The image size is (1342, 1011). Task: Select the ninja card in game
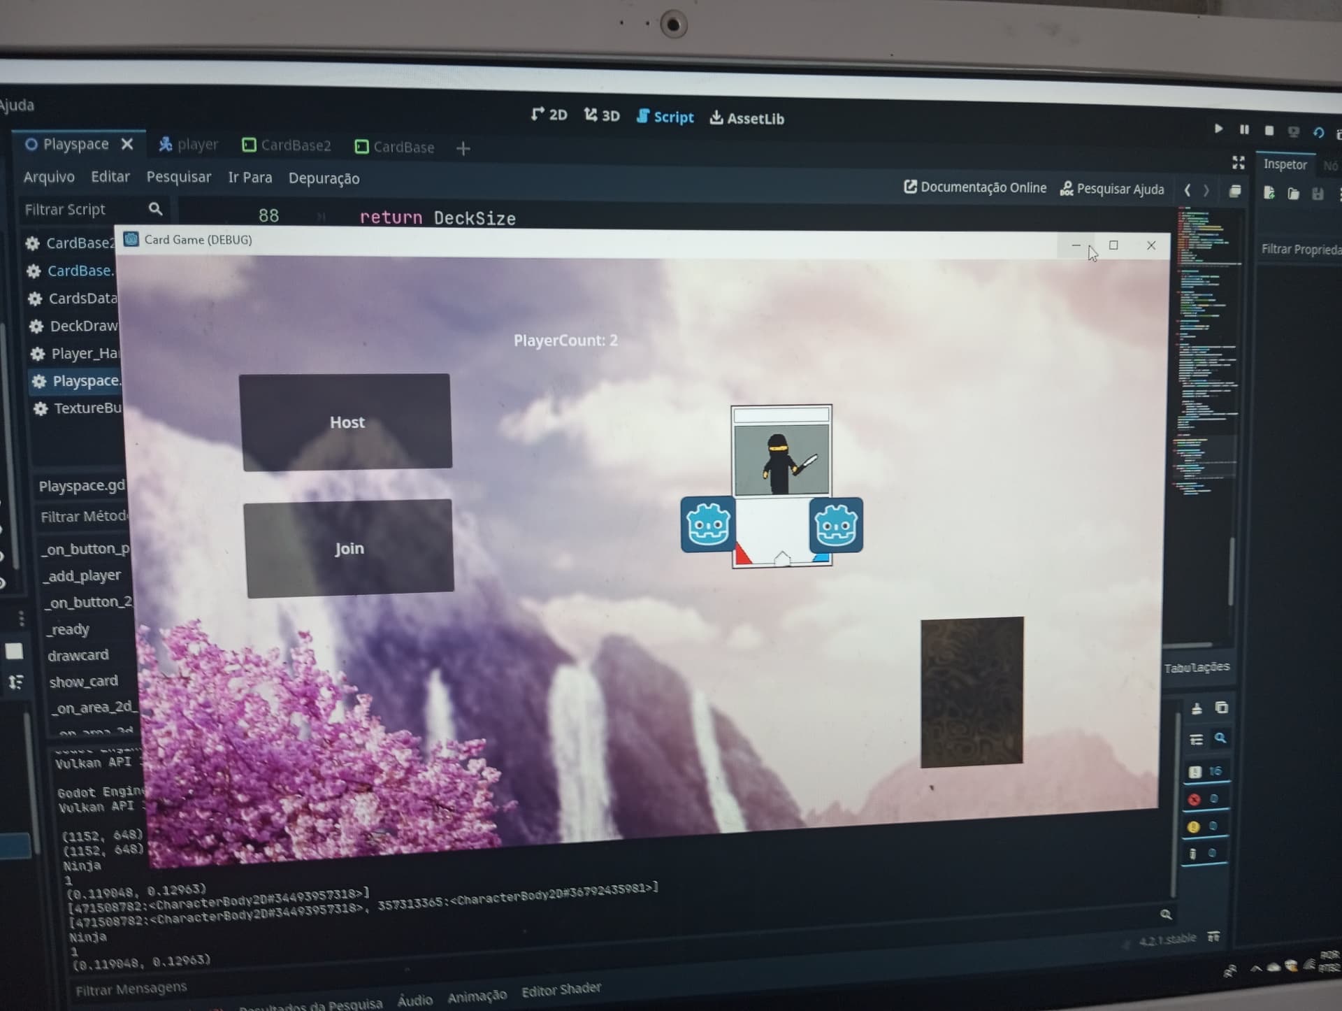tap(781, 486)
